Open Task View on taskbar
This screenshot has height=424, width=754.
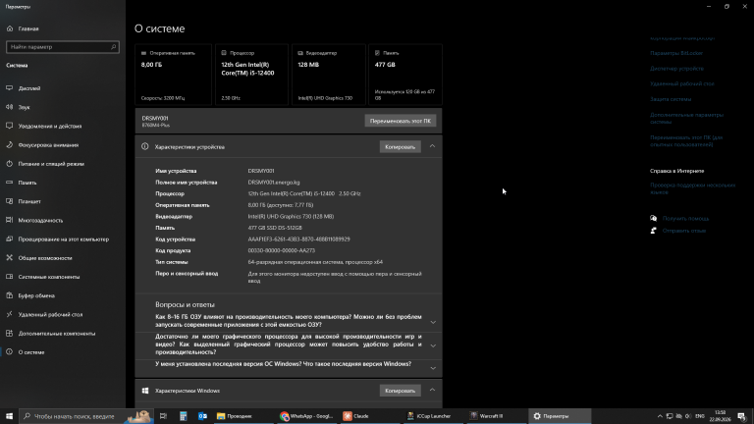click(x=163, y=416)
